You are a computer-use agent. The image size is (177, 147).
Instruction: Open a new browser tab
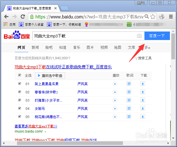pos(65,8)
